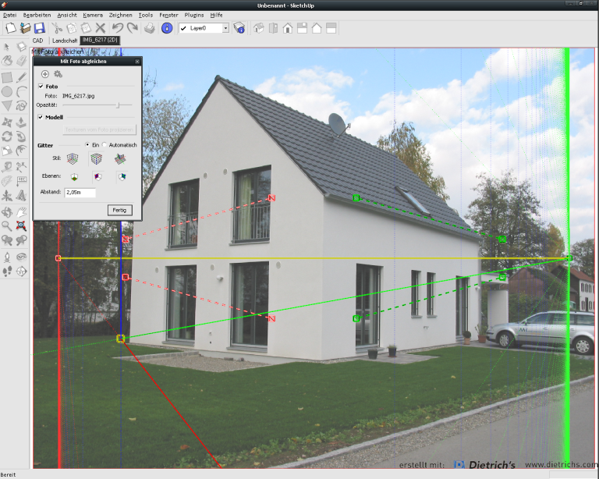Open the Layer Manager icon
The image size is (599, 479).
pos(239,28)
